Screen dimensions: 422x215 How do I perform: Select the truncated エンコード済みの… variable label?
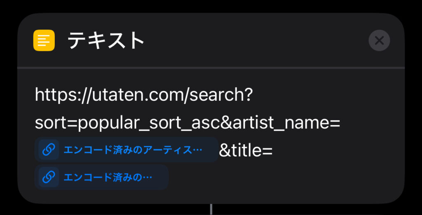tap(108, 178)
